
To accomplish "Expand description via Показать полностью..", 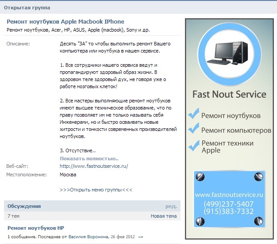I will pyautogui.click(x=89, y=159).
